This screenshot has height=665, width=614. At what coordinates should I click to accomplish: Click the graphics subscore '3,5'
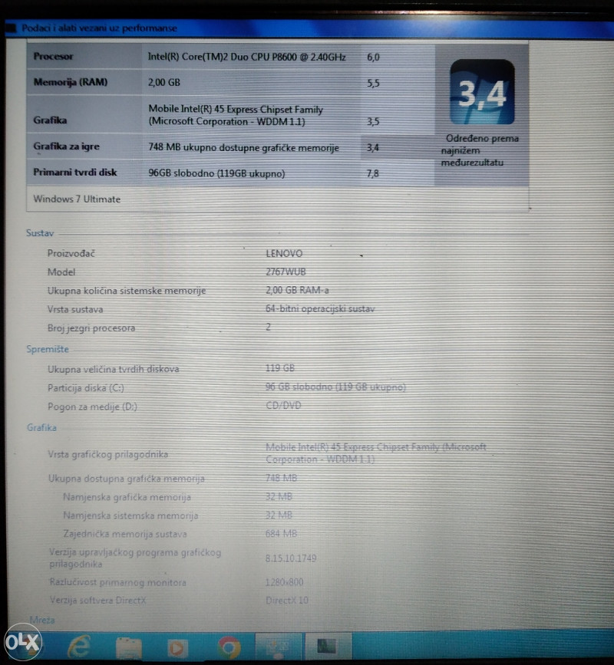pyautogui.click(x=373, y=122)
